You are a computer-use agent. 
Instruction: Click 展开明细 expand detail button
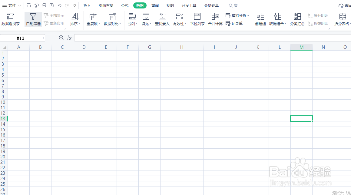pyautogui.click(x=318, y=15)
